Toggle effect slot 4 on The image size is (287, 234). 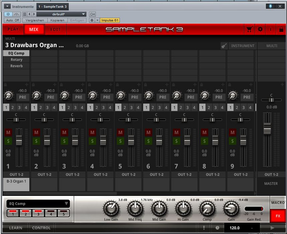click(51, 213)
